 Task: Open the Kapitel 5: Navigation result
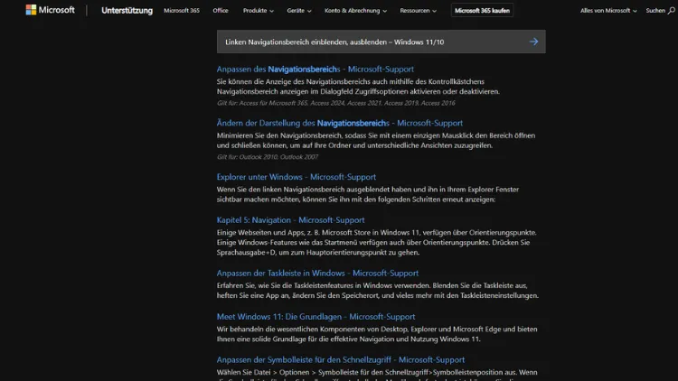click(290, 220)
